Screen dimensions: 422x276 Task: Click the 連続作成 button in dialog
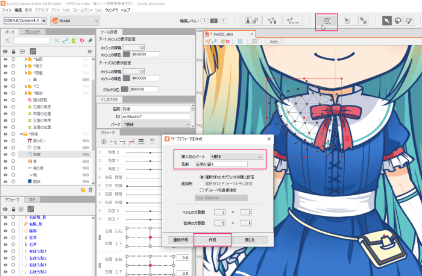tap(180, 240)
